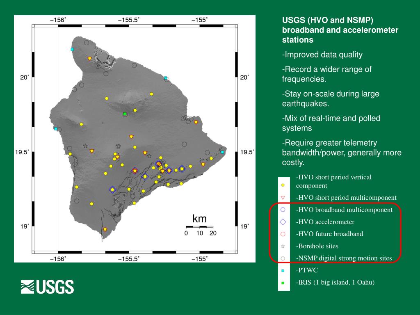This screenshot has height=315, width=420.
Task: Click the green square IRIS legend symbol
Action: click(x=283, y=283)
